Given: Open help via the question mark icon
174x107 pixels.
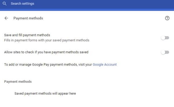Looking at the screenshot, I should (x=167, y=18).
